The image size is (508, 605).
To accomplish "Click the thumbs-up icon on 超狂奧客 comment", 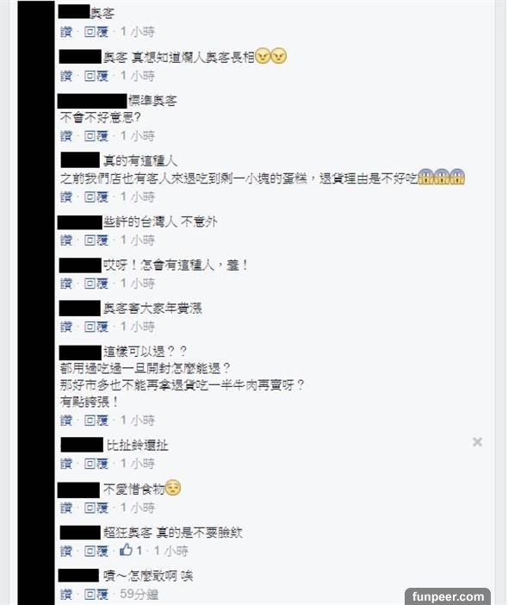I will (x=126, y=550).
